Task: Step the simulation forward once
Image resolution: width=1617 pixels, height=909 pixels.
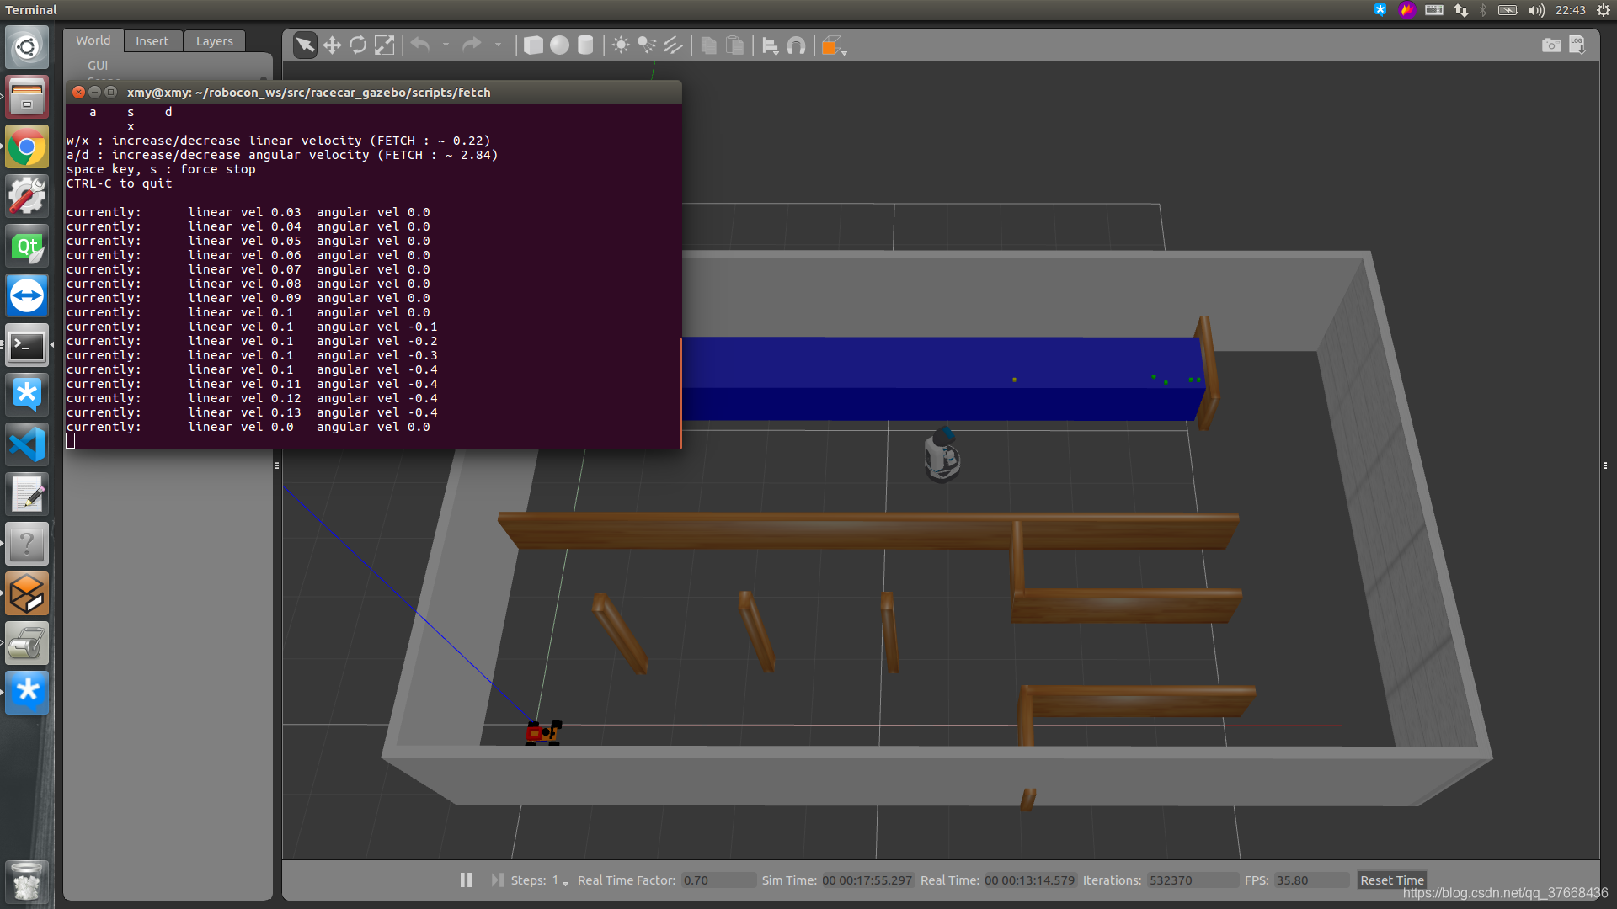Action: [x=497, y=880]
